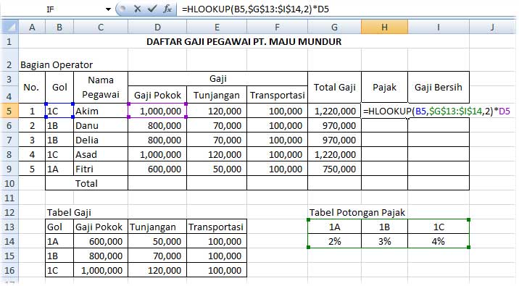Confirm the formula with the checkmark icon
Screen dimensions: 519x286
(x=152, y=9)
